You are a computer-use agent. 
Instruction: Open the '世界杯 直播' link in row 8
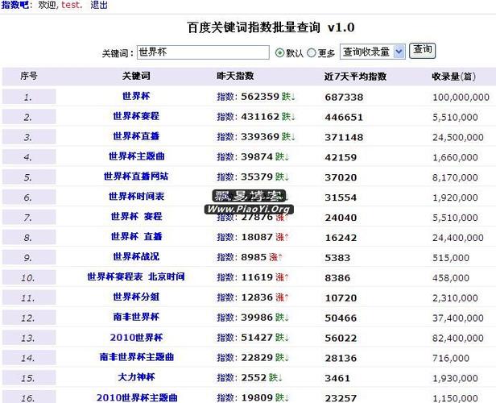pyautogui.click(x=136, y=236)
